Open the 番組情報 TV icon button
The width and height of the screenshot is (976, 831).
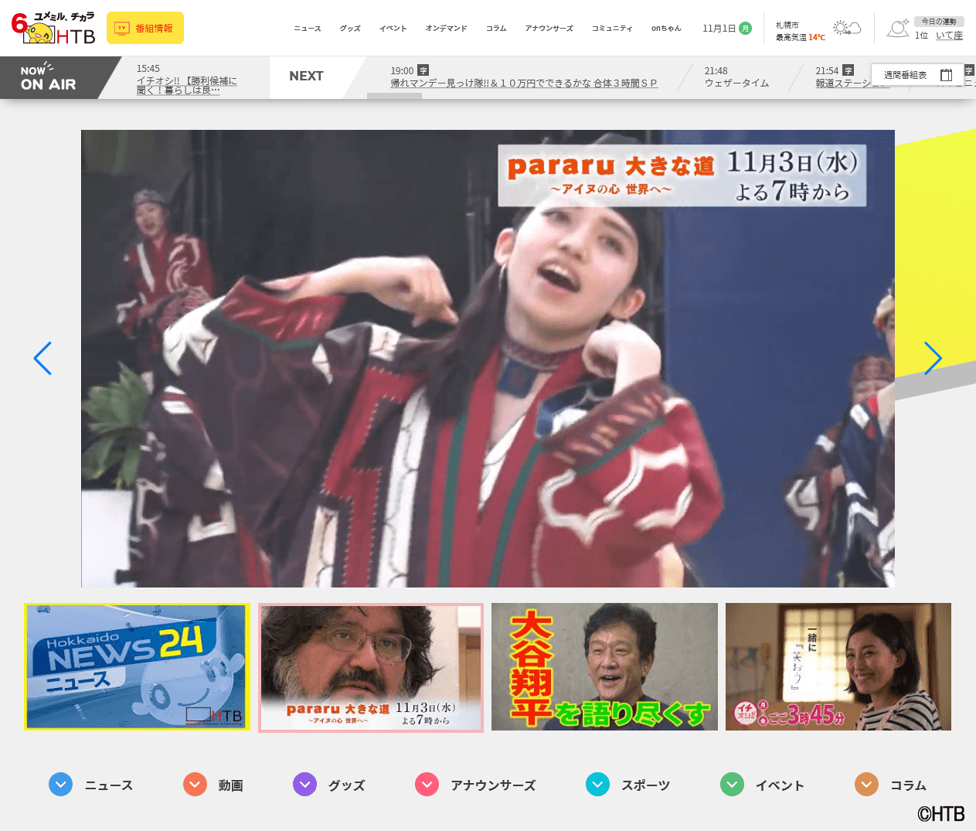(145, 27)
